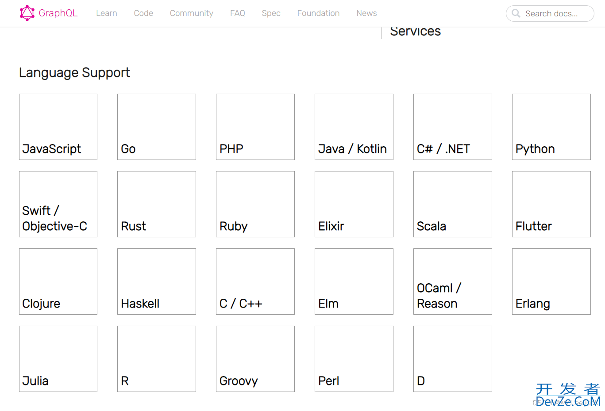The width and height of the screenshot is (605, 411).
Task: Select the Swift / Objective-C tile
Action: coord(58,204)
